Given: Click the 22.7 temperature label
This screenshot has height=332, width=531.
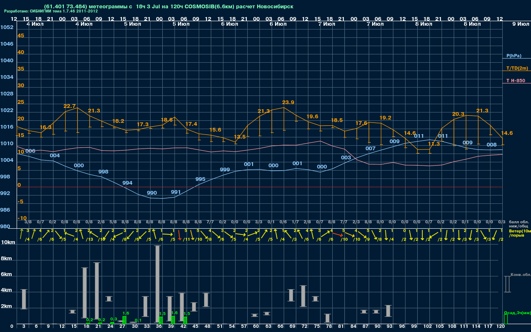Looking at the screenshot, I should (x=70, y=106).
